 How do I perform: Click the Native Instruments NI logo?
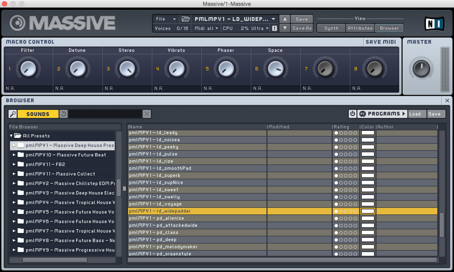(x=434, y=23)
